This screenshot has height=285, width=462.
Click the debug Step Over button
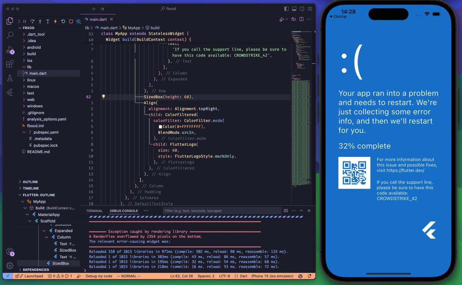(x=32, y=22)
